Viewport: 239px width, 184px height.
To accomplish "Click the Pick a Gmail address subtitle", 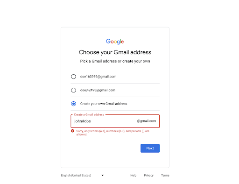I will pyautogui.click(x=115, y=61).
